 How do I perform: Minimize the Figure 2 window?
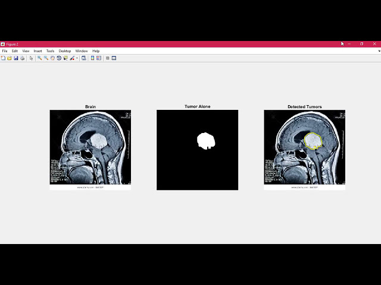(x=349, y=44)
